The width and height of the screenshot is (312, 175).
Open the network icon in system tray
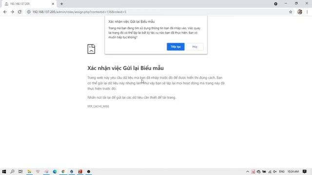point(270,172)
